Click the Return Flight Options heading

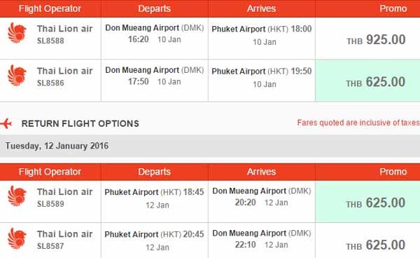pyautogui.click(x=80, y=123)
